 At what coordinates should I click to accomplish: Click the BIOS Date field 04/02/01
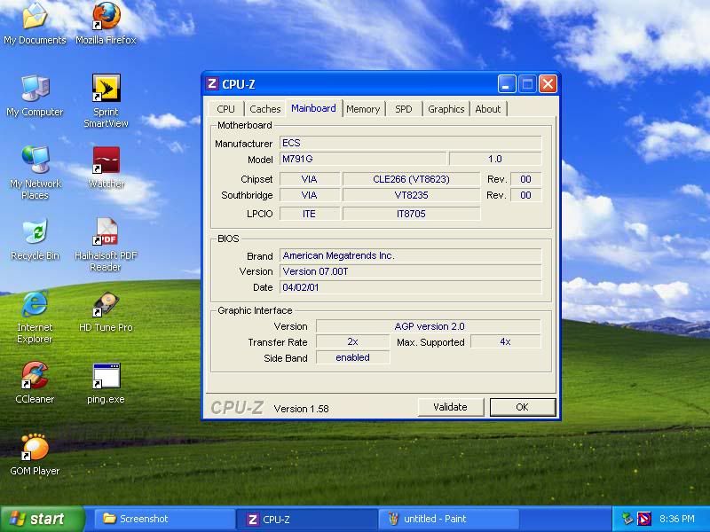point(410,287)
